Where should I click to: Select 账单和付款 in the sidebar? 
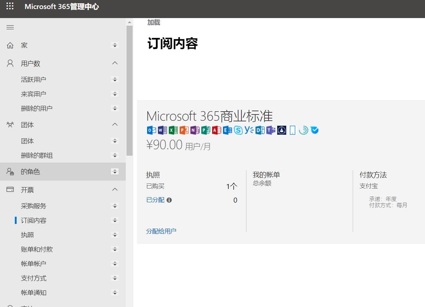pos(37,249)
